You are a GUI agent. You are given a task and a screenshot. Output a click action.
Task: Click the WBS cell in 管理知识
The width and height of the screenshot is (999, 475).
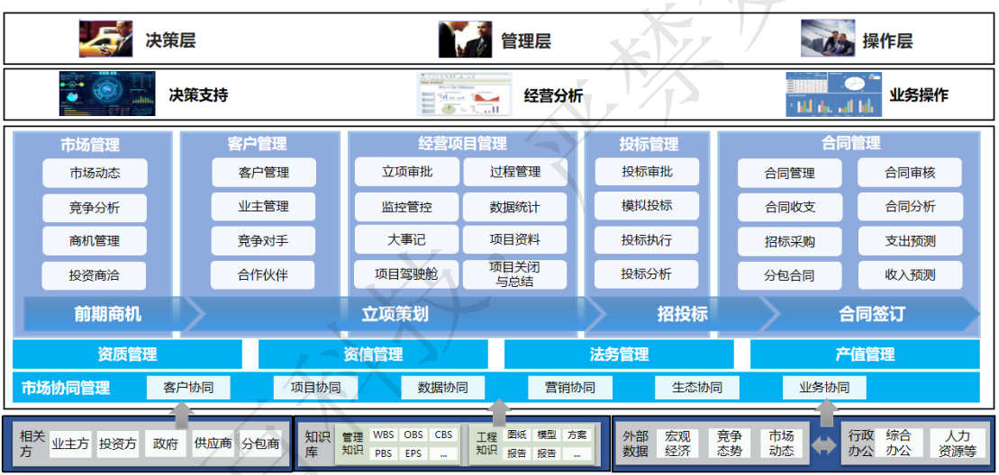click(x=384, y=435)
